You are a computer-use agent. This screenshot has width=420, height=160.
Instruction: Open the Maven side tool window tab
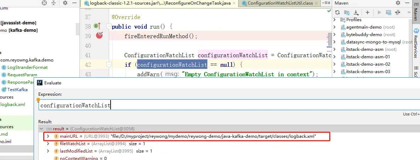tap(416, 12)
